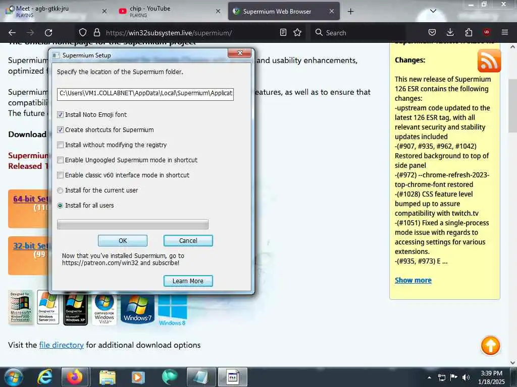Screen dimensions: 517x387
Task: Open the Show more link
Action: point(413,280)
